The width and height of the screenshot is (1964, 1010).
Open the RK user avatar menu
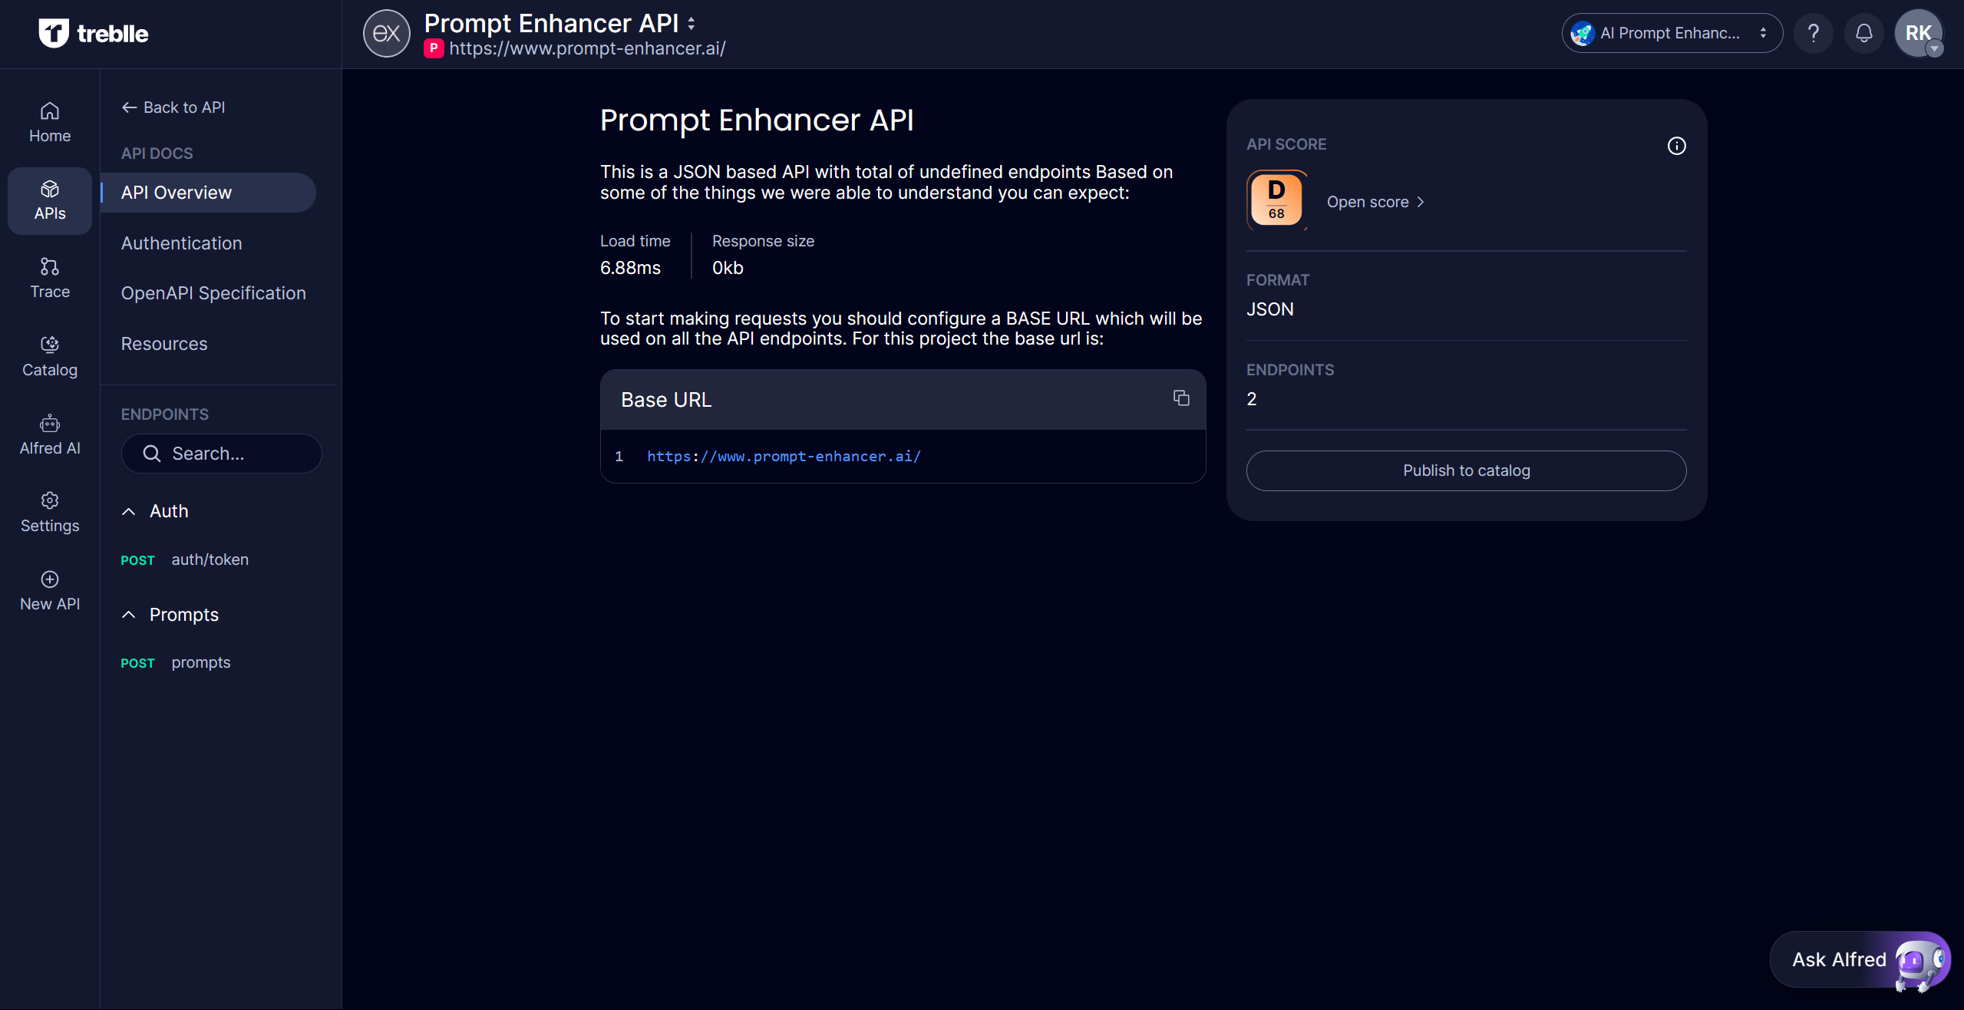(1918, 33)
